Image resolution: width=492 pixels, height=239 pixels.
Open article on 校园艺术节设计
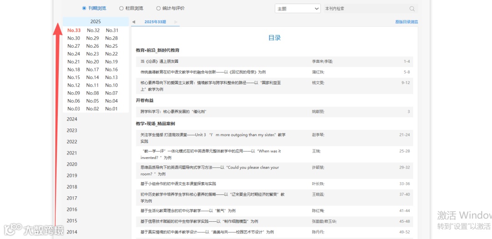207,232
